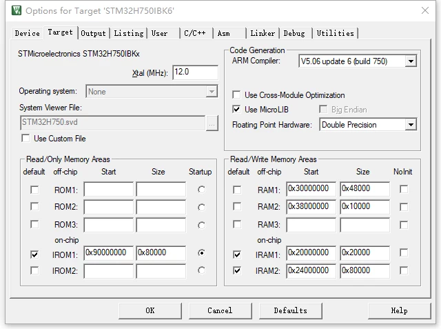Confirm settings with the OK button
Image resolution: width=441 pixels, height=329 pixels.
point(150,310)
